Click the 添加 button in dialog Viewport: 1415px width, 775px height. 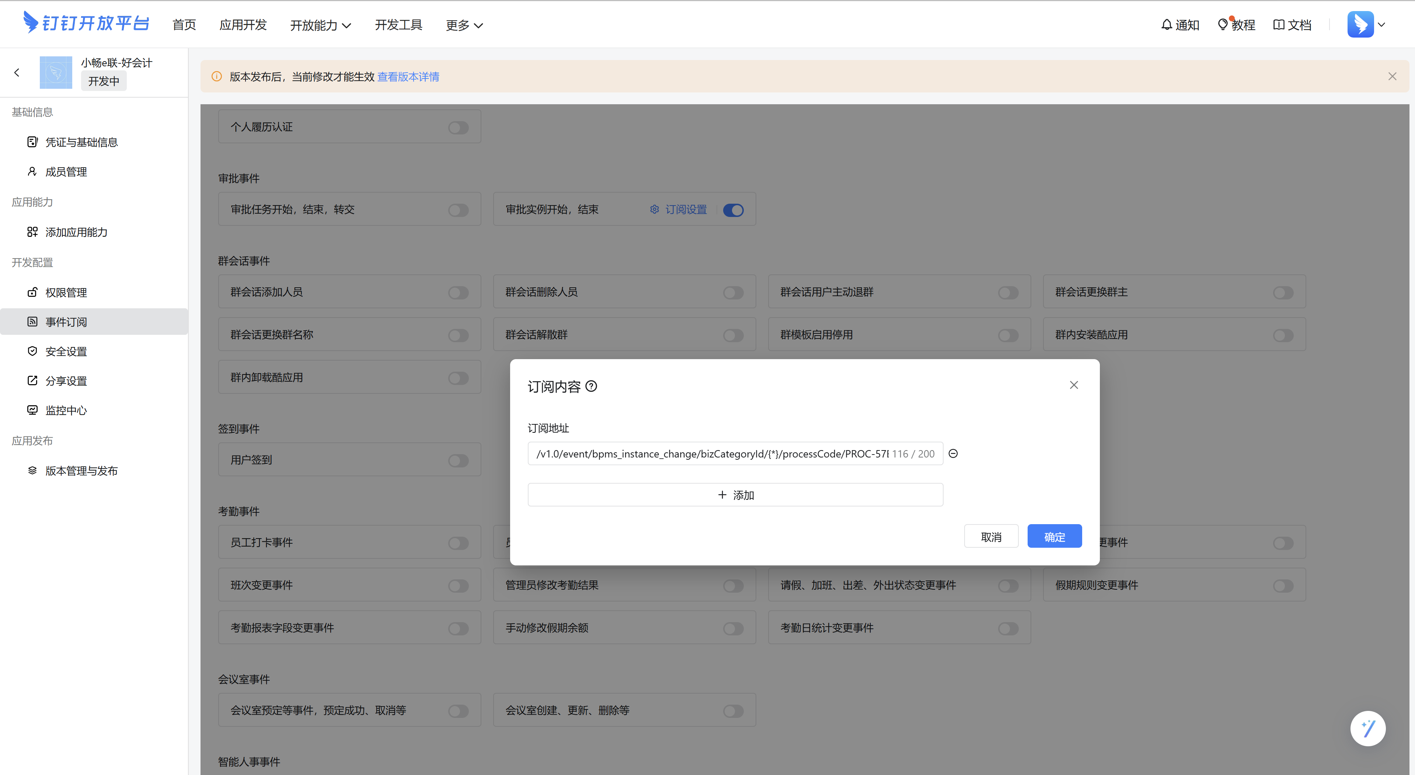coord(735,495)
